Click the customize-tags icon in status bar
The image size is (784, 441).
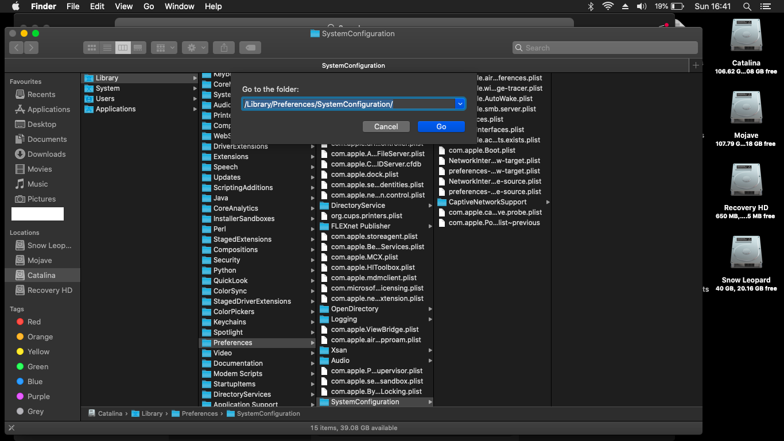pyautogui.click(x=11, y=428)
